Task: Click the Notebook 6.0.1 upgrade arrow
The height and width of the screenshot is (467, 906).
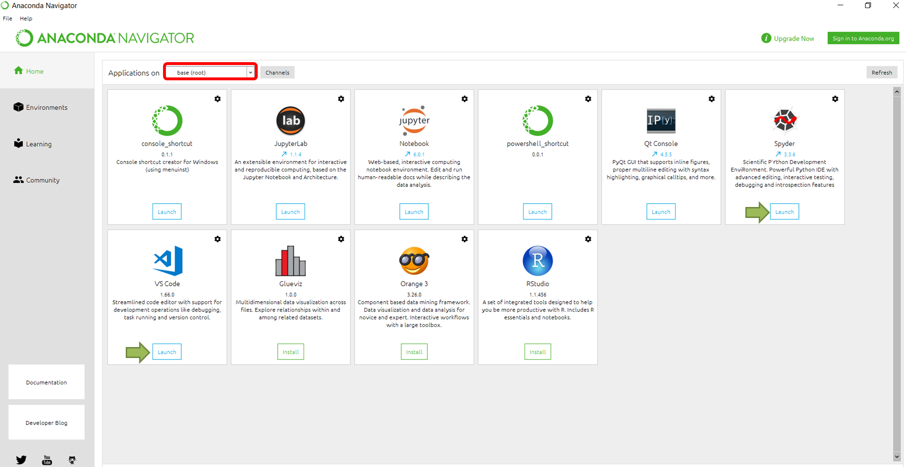Action: click(407, 154)
